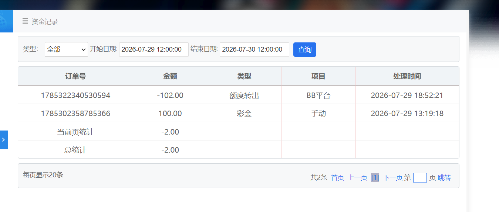Click the BB平台 project cell
This screenshot has height=212, width=499.
coord(318,95)
